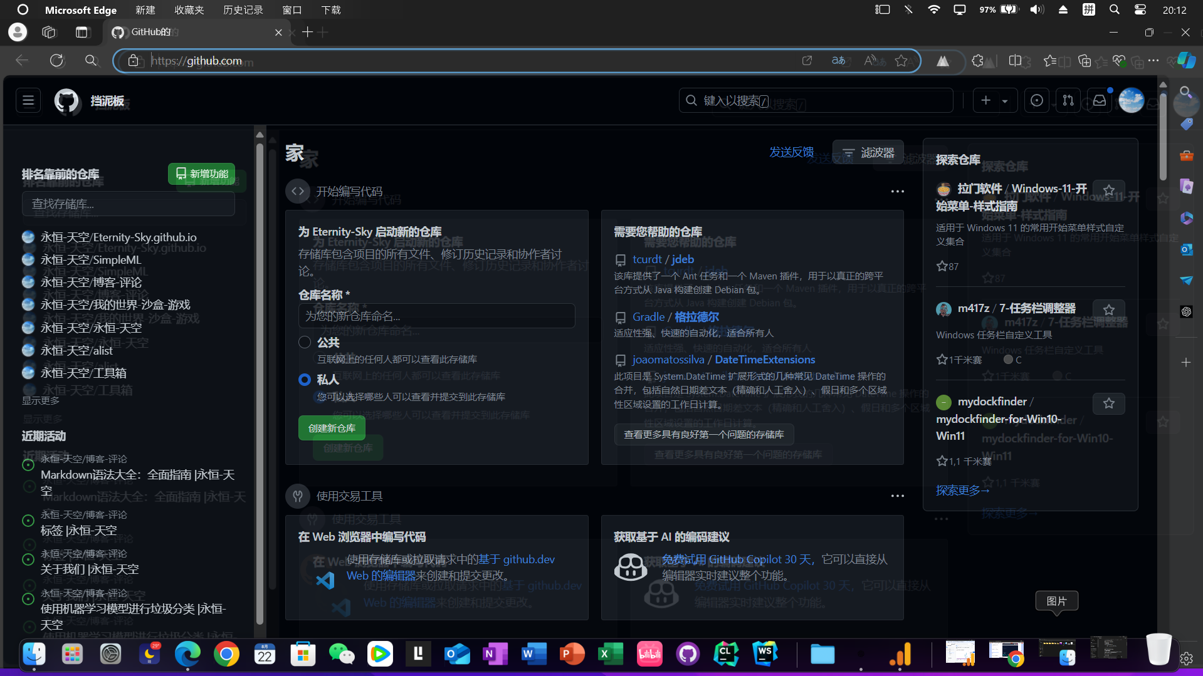Star the mydockfinder repository
This screenshot has height=676, width=1203.
(1109, 403)
